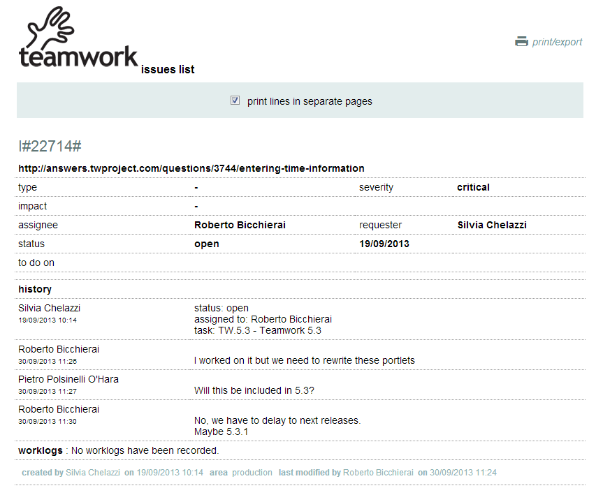
Task: Click last modified by Roberto Bicchierai in footer
Action: [378, 473]
